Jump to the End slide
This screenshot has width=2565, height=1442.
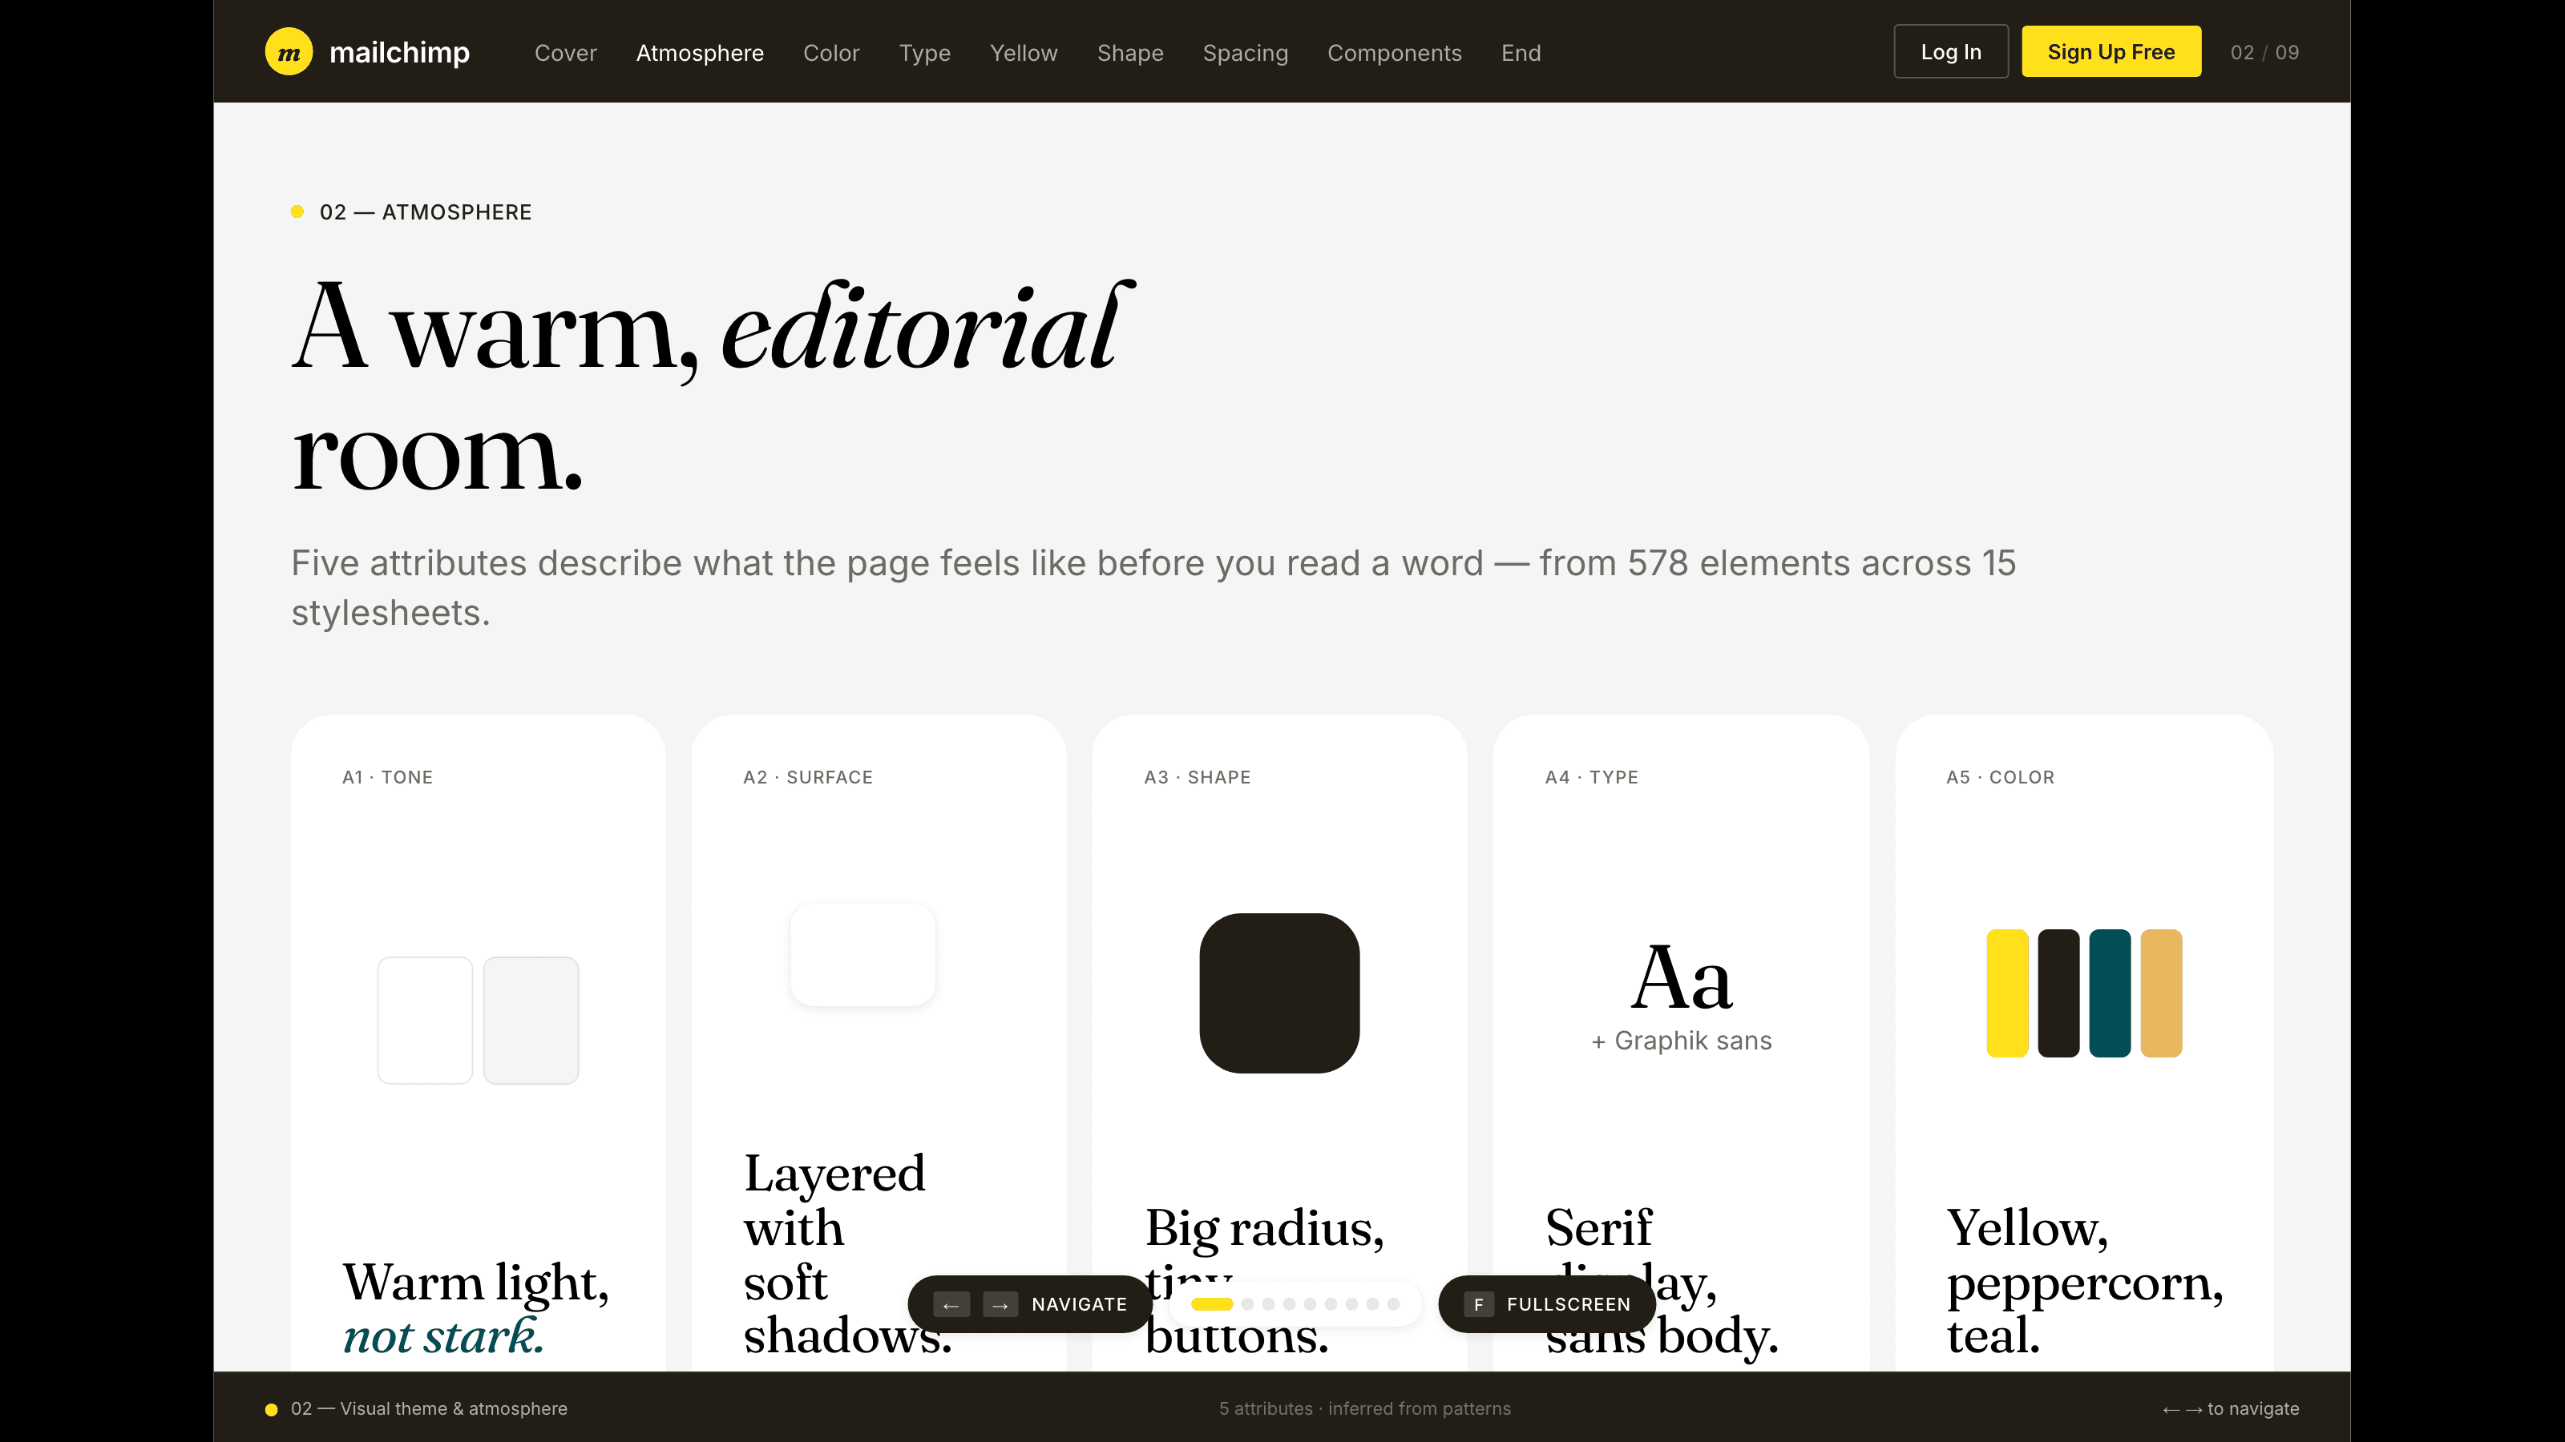pos(1521,53)
